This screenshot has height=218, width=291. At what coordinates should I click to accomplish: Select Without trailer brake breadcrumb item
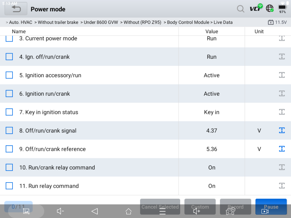tap(58, 22)
